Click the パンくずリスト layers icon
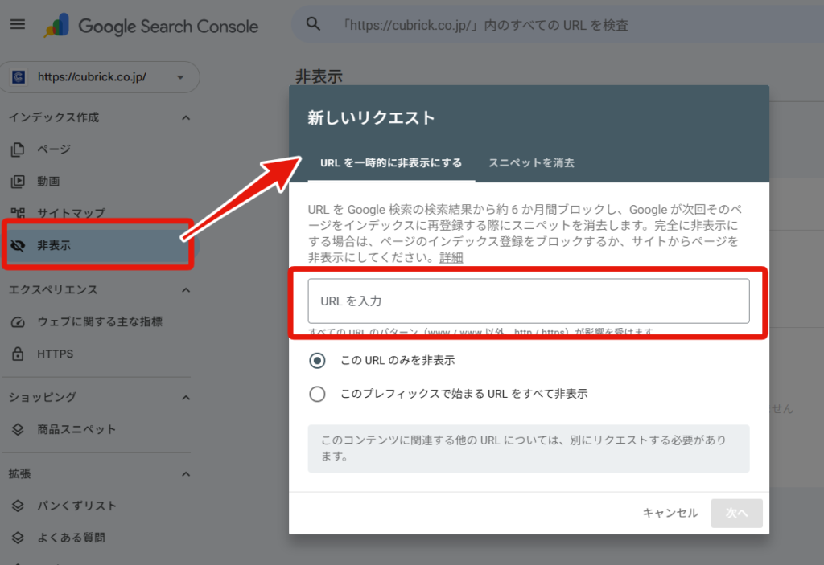Screen dimensions: 824x565 (18, 506)
